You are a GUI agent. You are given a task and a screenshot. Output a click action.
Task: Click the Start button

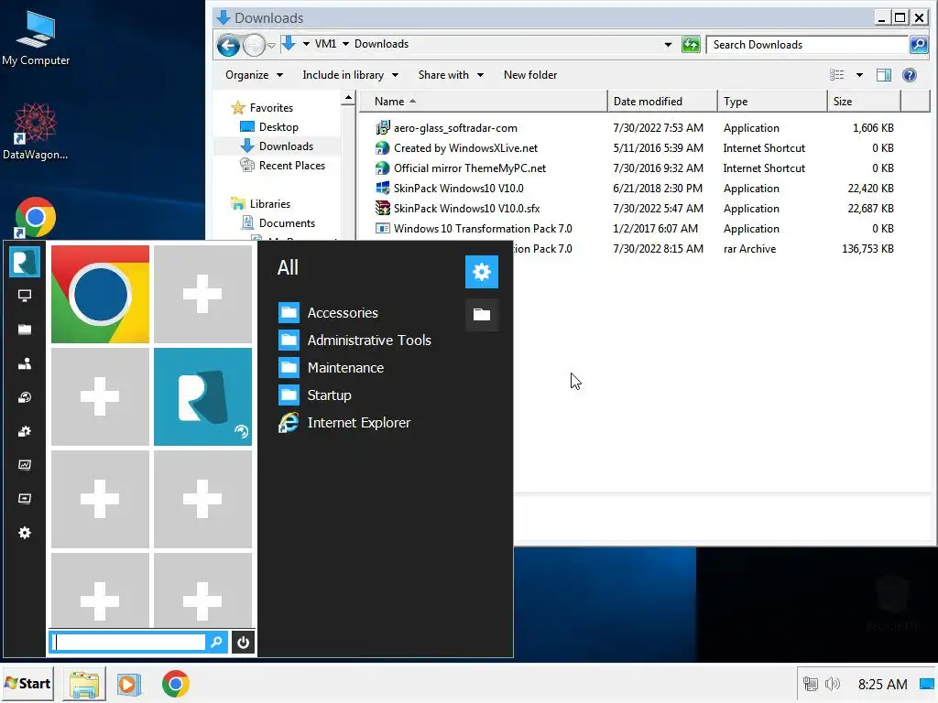tap(27, 683)
